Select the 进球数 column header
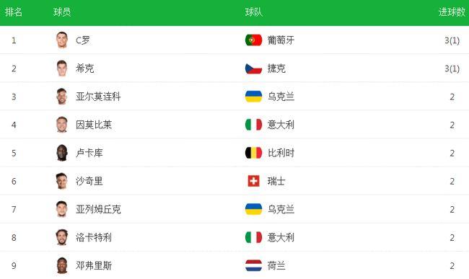 [452, 12]
